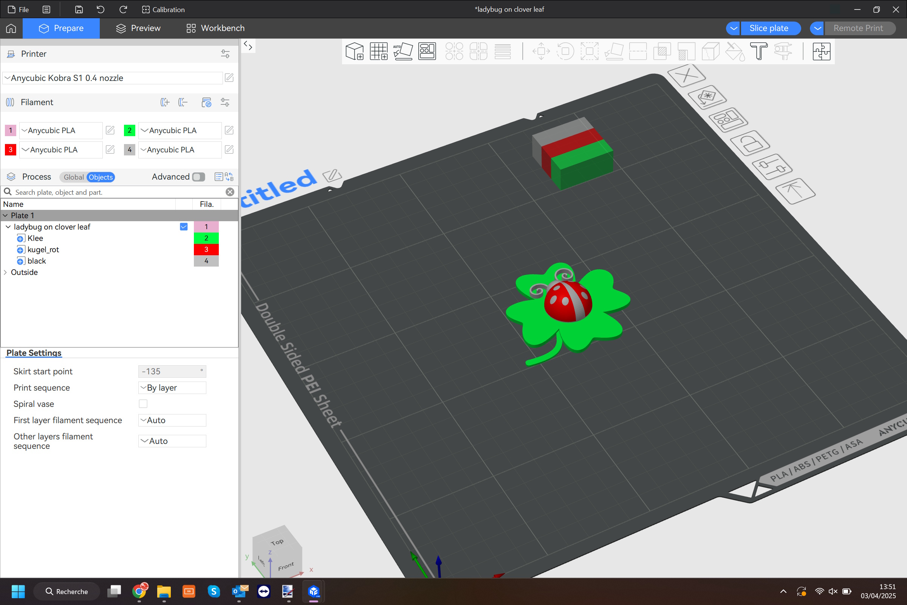Open the Workbench tab
Screen dimensions: 907x605
[x=215, y=28]
